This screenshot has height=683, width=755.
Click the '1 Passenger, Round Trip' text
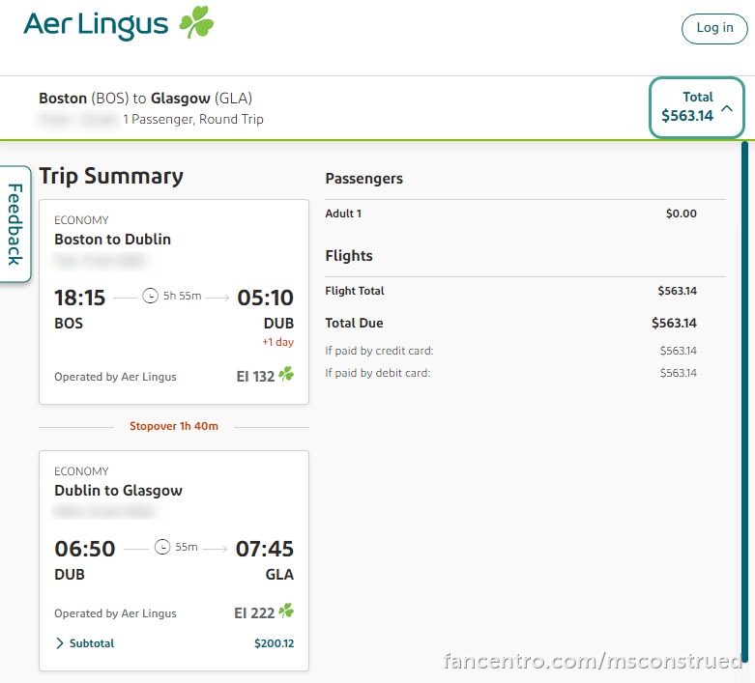click(x=193, y=119)
